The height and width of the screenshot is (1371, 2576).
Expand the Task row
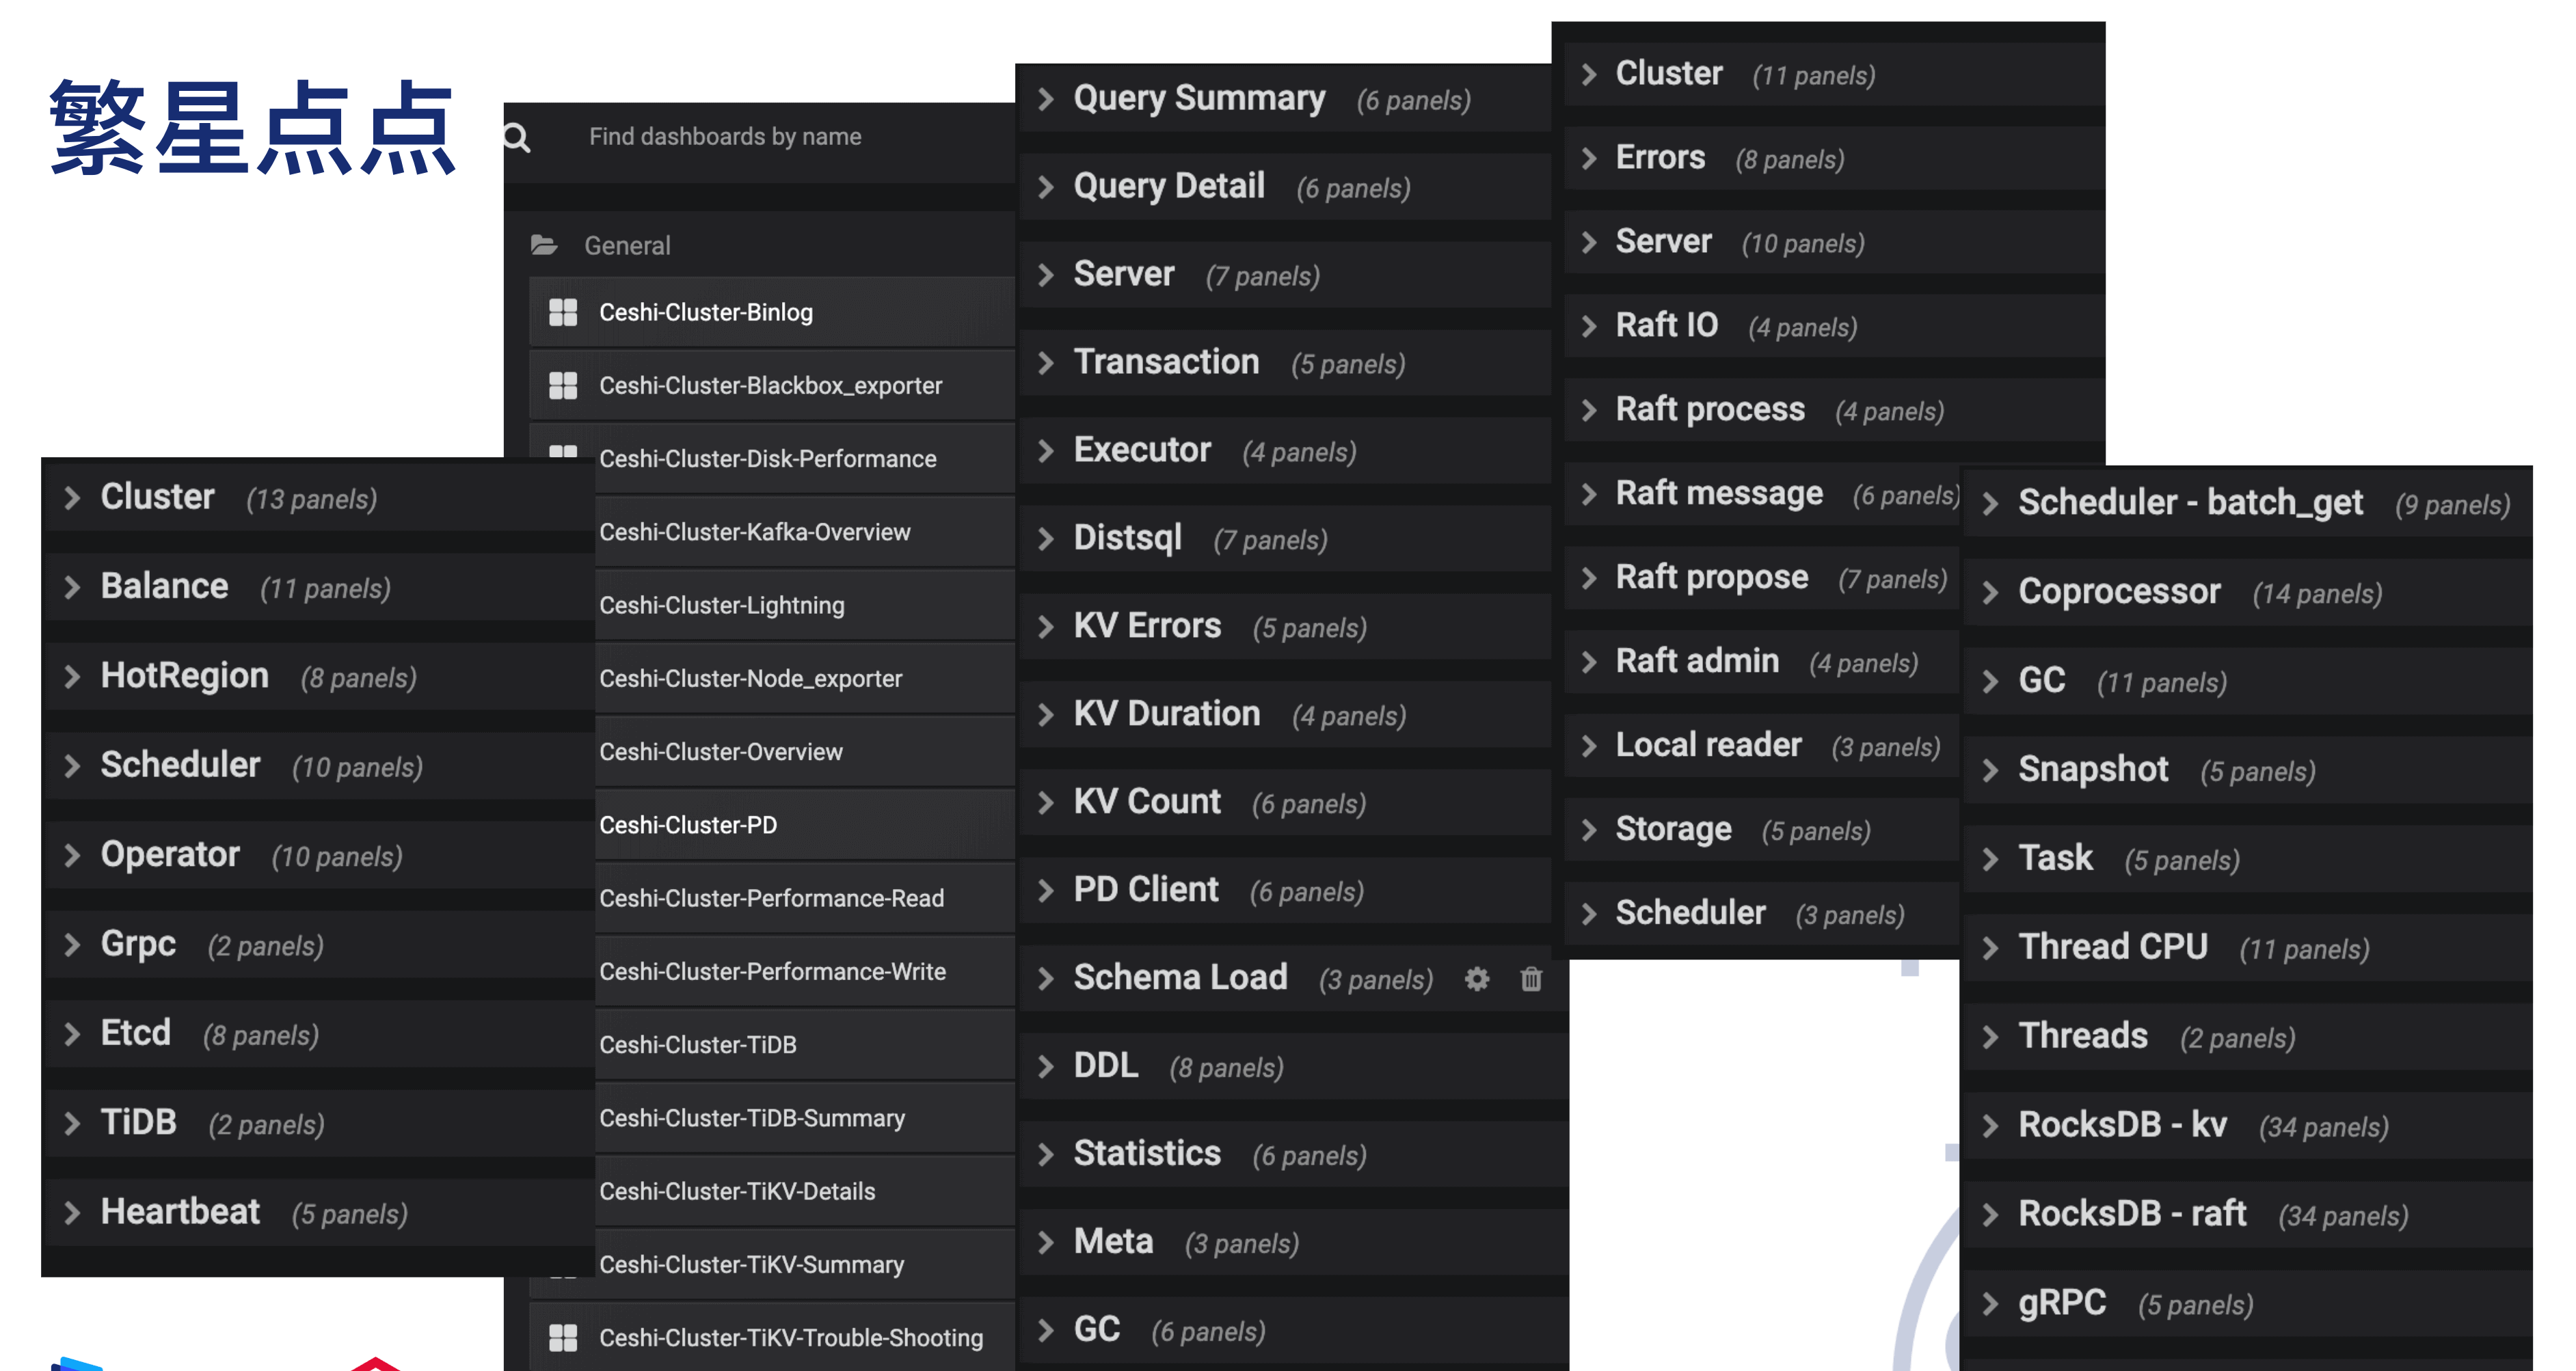click(x=2248, y=859)
